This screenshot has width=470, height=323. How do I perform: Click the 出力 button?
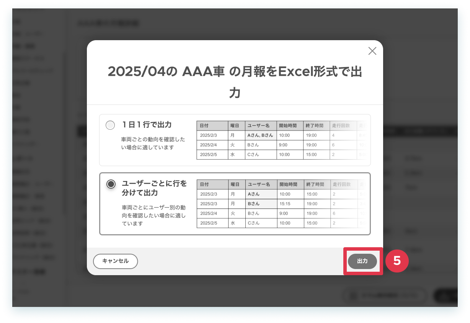tap(362, 261)
